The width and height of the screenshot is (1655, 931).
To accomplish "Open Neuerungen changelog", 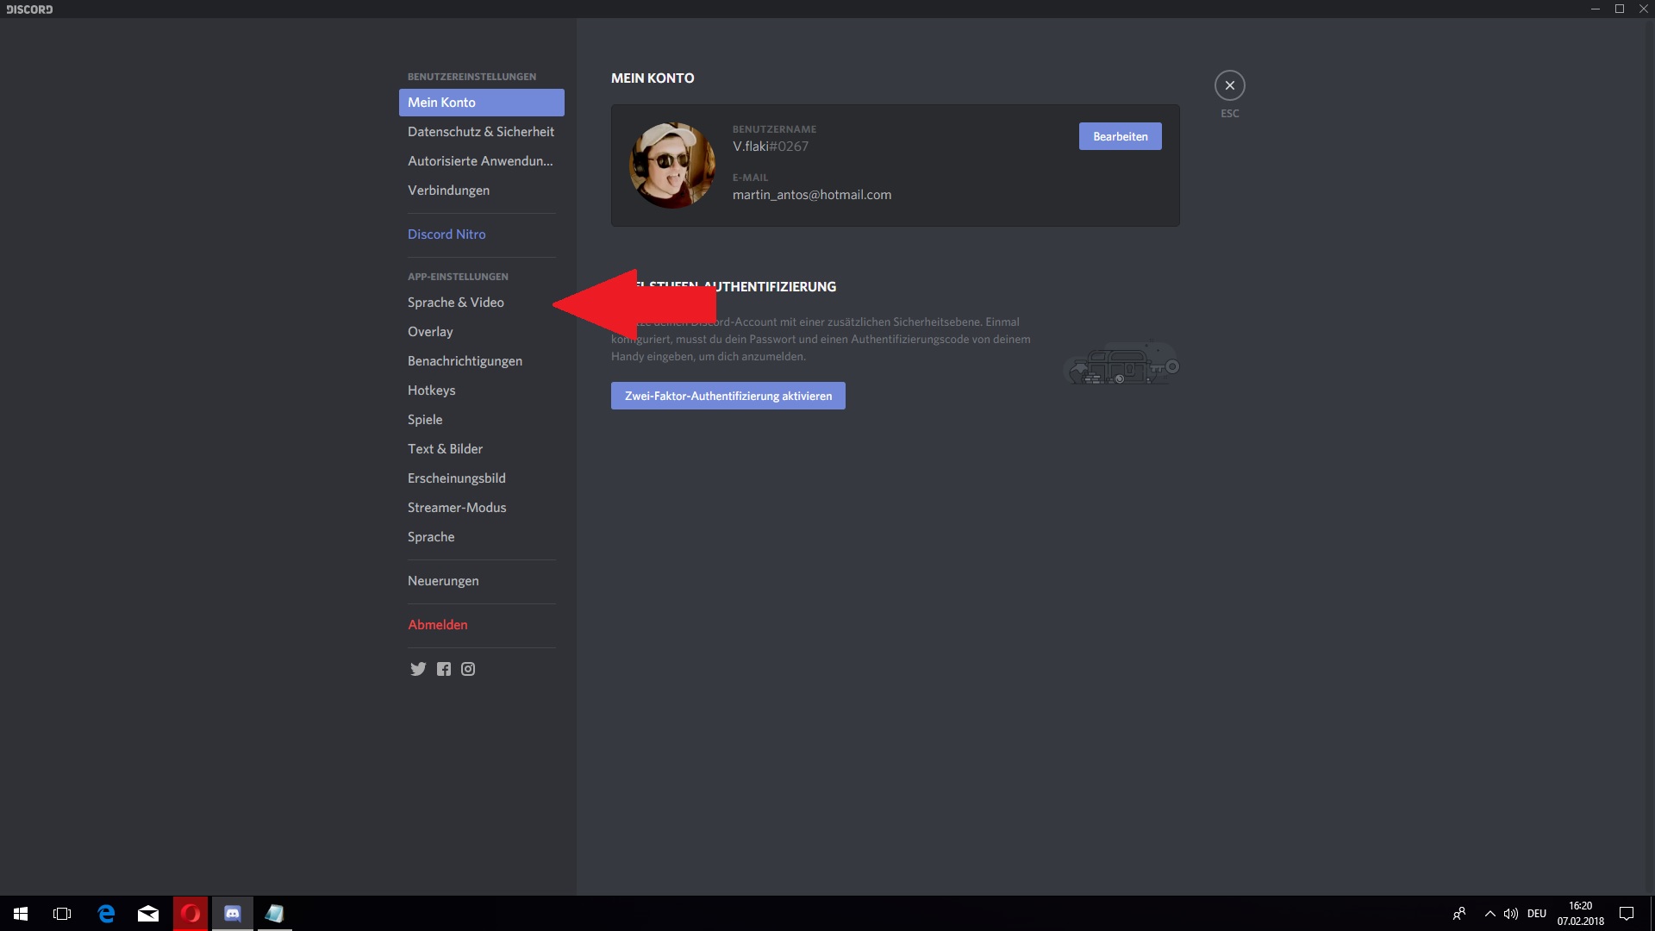I will click(x=481, y=581).
